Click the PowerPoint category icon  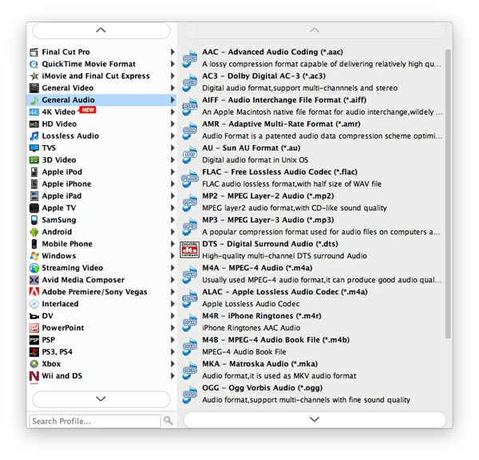[x=34, y=328]
